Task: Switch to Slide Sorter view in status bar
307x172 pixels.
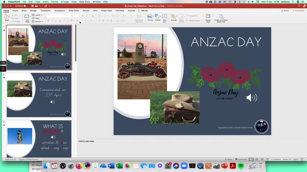Action: click(257, 159)
